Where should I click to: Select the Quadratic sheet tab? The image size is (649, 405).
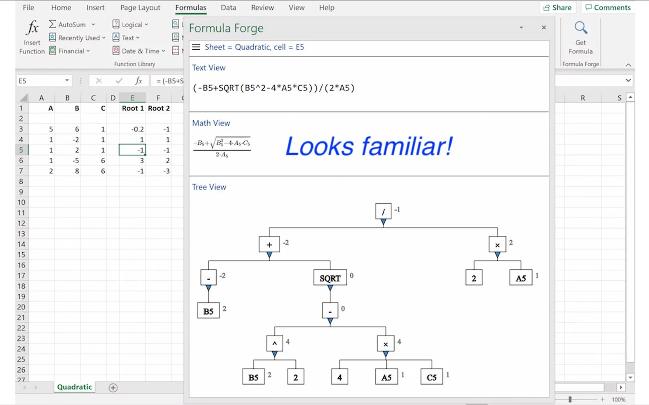tap(75, 387)
